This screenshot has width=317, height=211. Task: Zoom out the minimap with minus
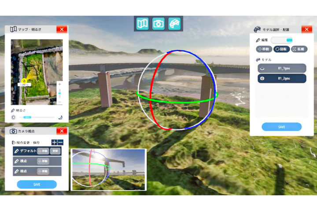[x=59, y=102]
